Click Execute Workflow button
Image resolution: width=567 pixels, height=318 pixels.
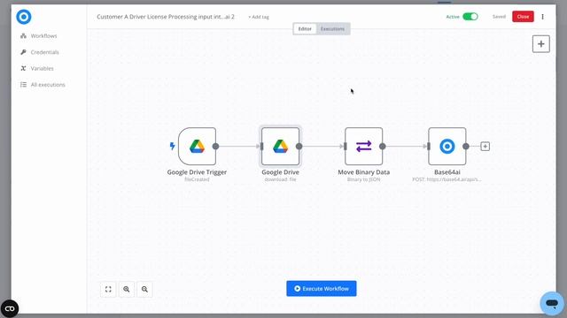point(322,289)
